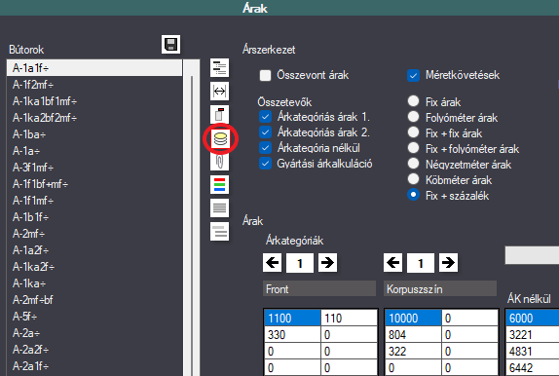The width and height of the screenshot is (559, 376).
Task: Go to previous Front price category
Action: pos(273,263)
